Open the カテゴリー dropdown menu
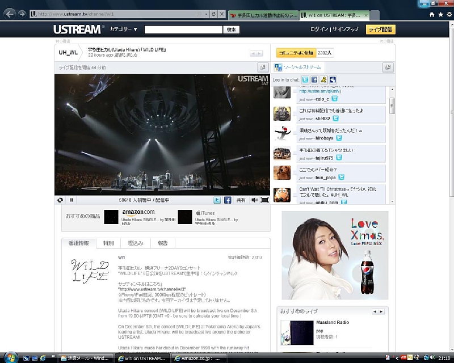Image resolution: width=454 pixels, height=363 pixels. point(124,29)
